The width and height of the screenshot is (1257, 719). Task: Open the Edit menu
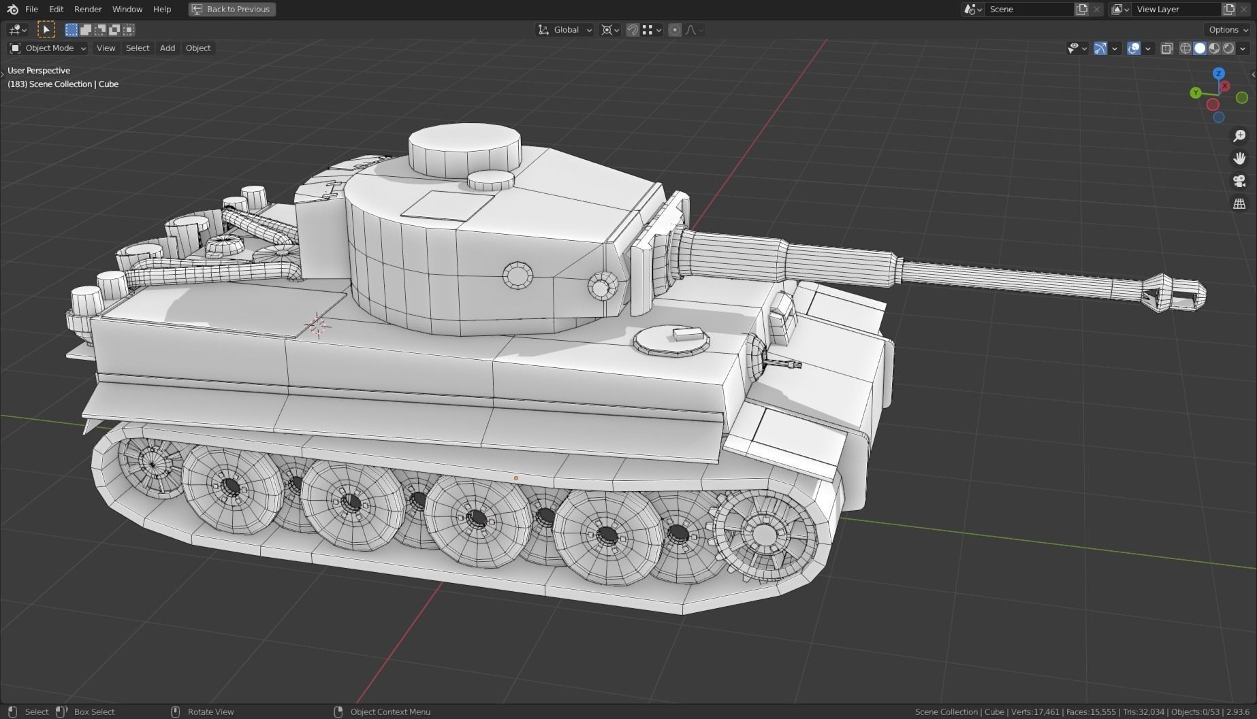[x=56, y=9]
